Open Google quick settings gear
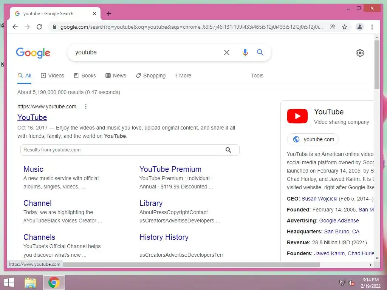This screenshot has width=387, height=290. [360, 53]
